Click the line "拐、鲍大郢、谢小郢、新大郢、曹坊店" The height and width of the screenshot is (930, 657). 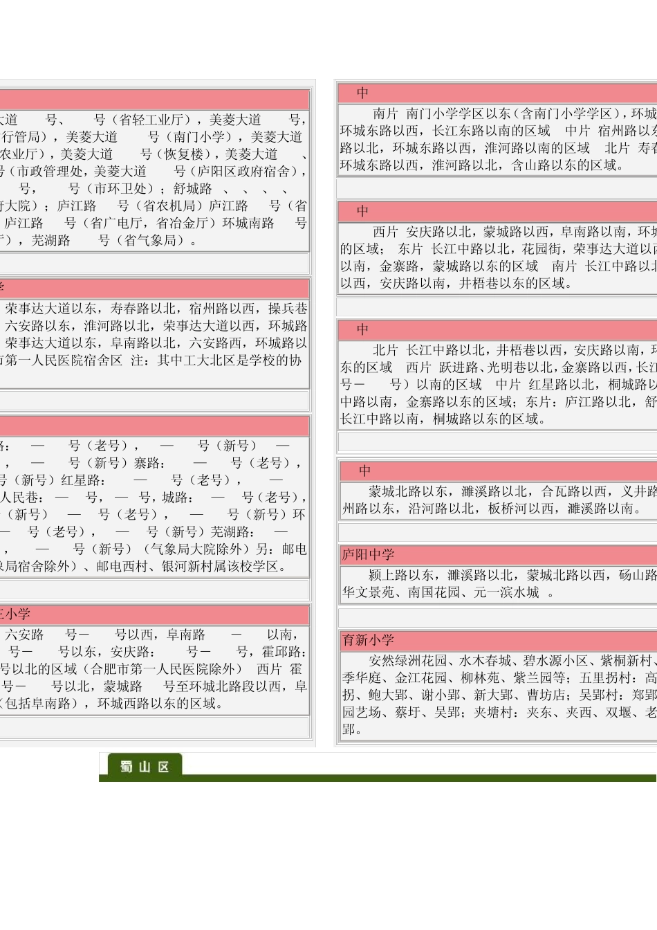499,695
